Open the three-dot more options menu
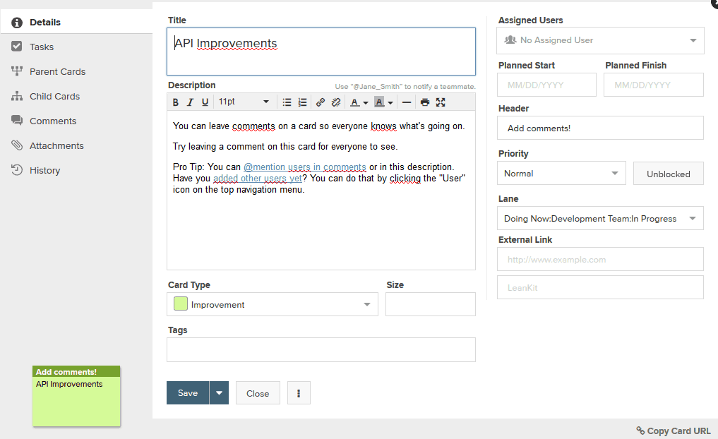Viewport: 718px width, 439px height. pyautogui.click(x=299, y=393)
